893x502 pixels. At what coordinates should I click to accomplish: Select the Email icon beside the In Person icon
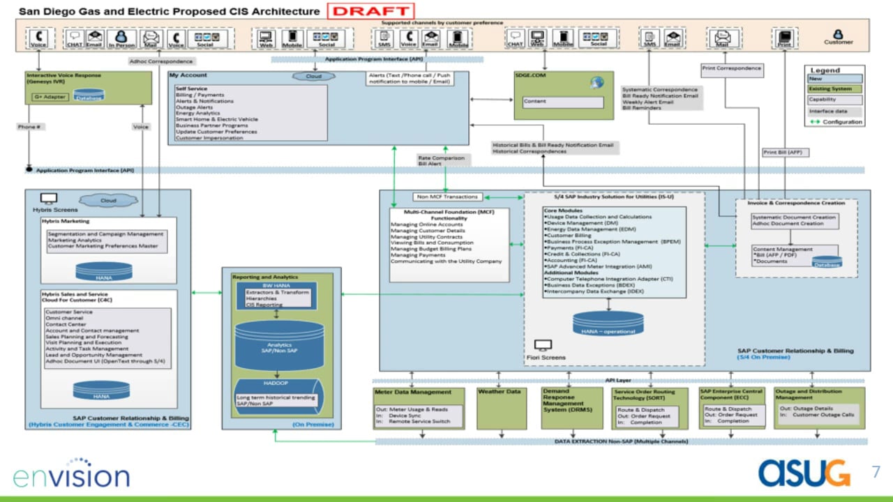(94, 37)
